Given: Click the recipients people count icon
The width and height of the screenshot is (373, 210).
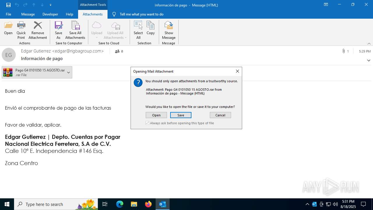Looking at the screenshot, I should click(x=117, y=51).
